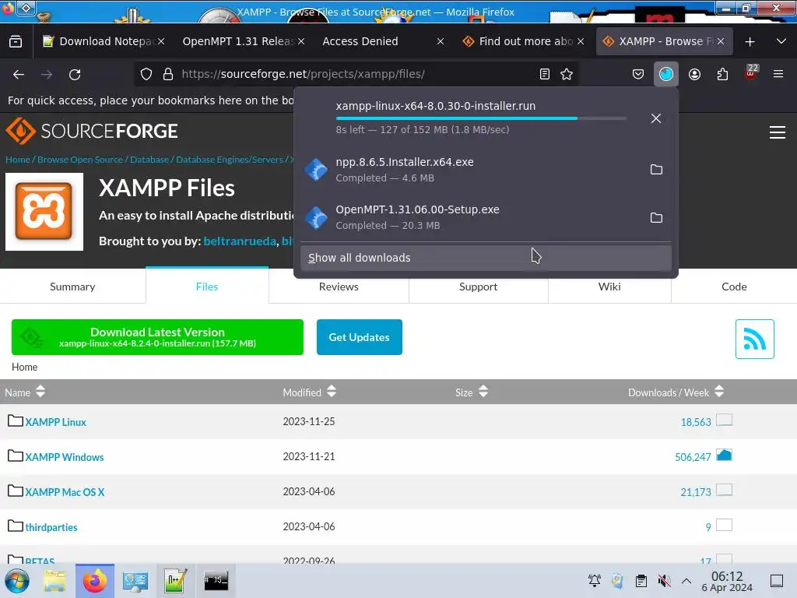797x598 pixels.
Task: Sort files by Downloads / Week
Action: [x=676, y=392]
